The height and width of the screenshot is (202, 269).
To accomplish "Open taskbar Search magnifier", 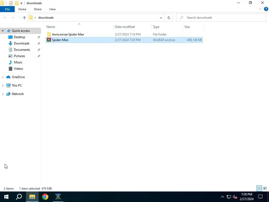I will pos(19,197).
